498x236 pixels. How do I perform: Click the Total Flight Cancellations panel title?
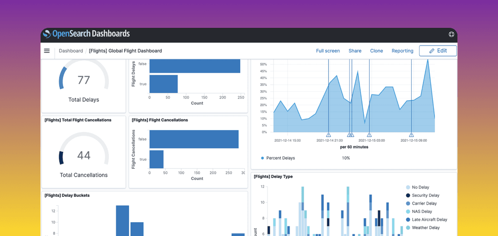coord(78,120)
